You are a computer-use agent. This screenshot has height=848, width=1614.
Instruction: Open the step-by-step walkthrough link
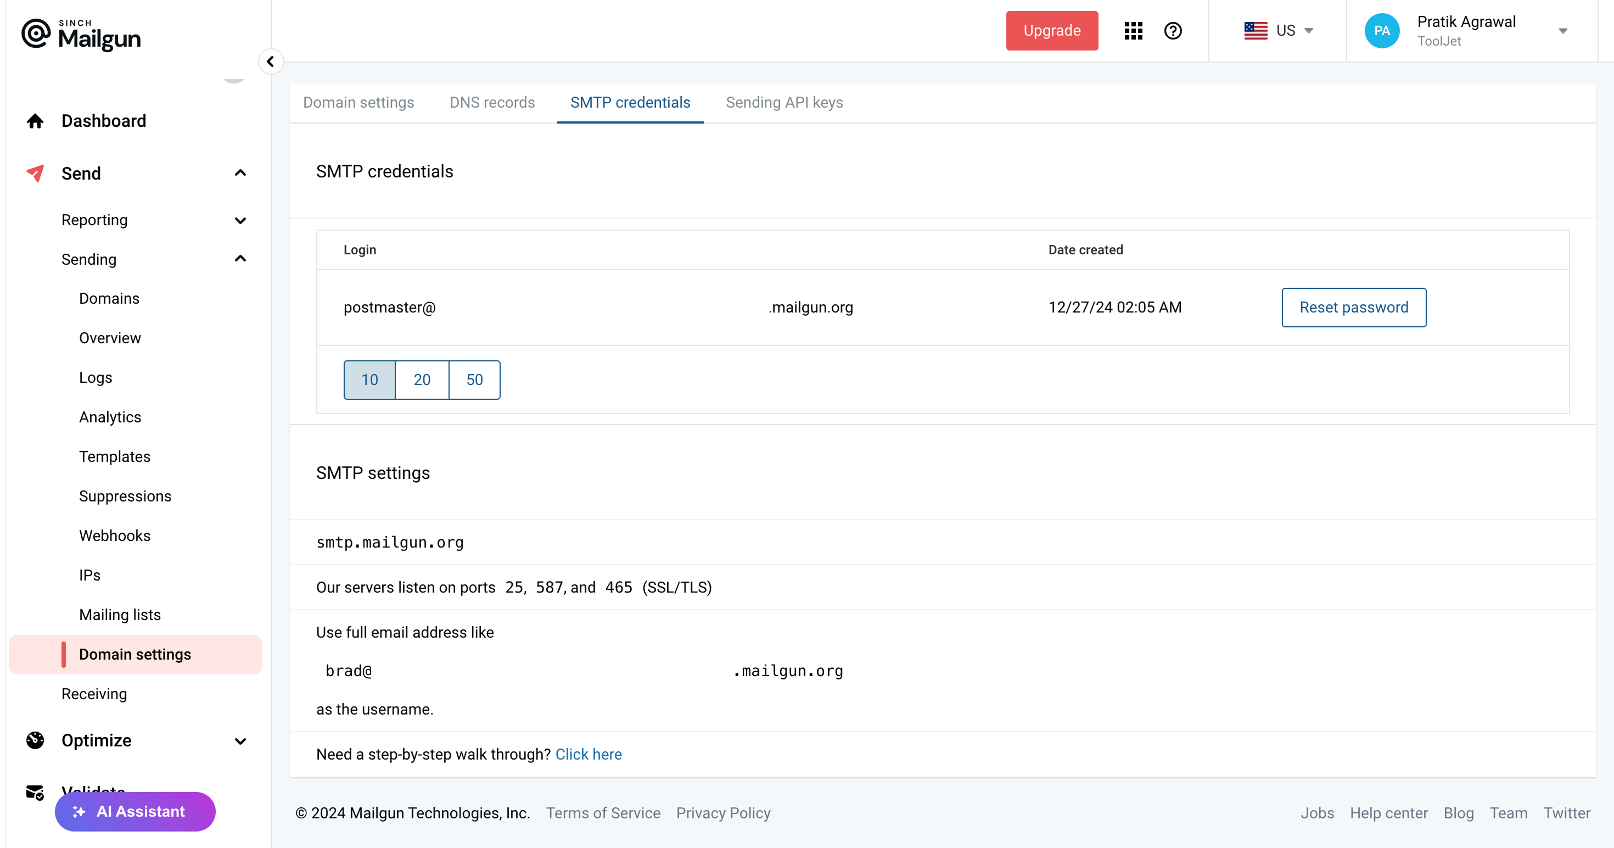coord(589,754)
